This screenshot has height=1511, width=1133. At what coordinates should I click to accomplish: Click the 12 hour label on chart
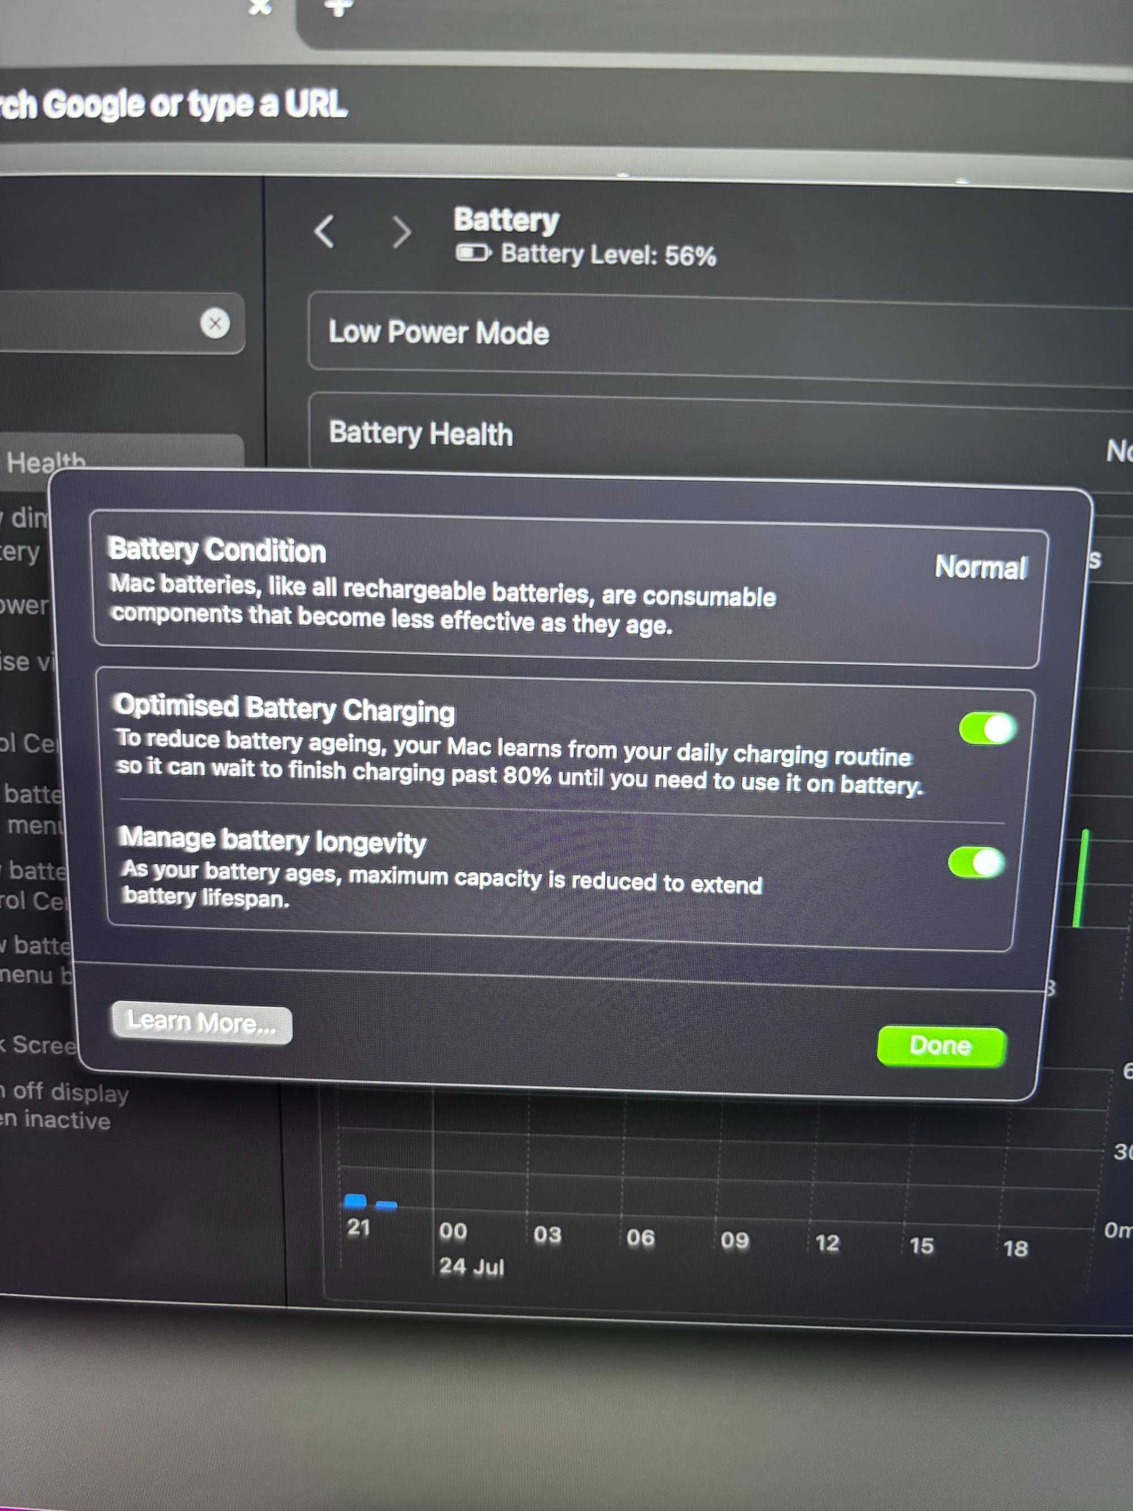827,1242
